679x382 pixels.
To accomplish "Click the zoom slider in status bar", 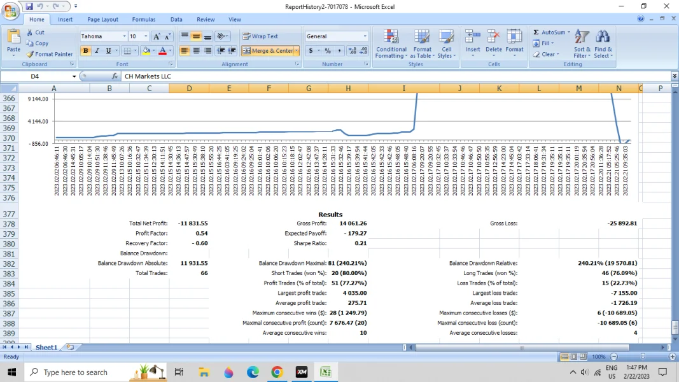I will [643, 357].
